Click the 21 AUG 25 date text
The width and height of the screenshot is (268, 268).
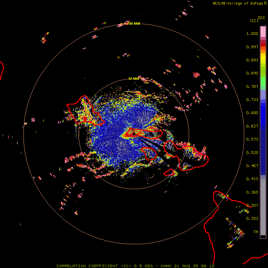(186, 266)
